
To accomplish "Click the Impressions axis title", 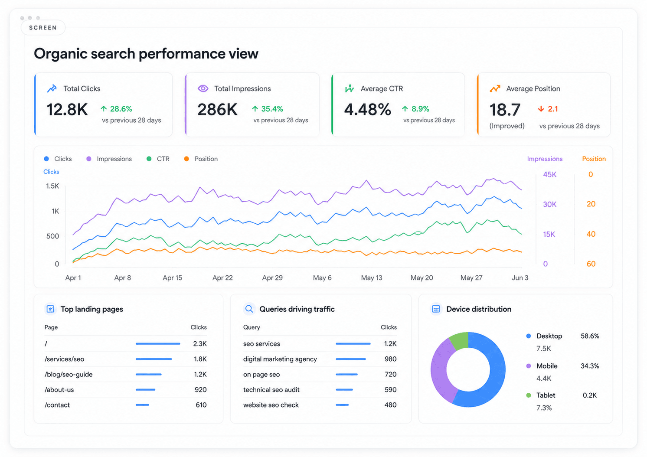I will point(545,159).
